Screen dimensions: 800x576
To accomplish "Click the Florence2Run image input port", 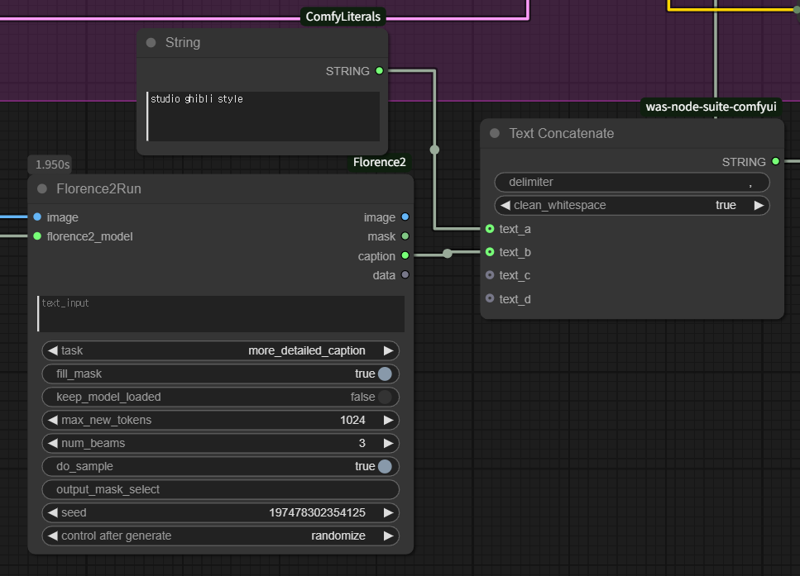I will pos(37,217).
